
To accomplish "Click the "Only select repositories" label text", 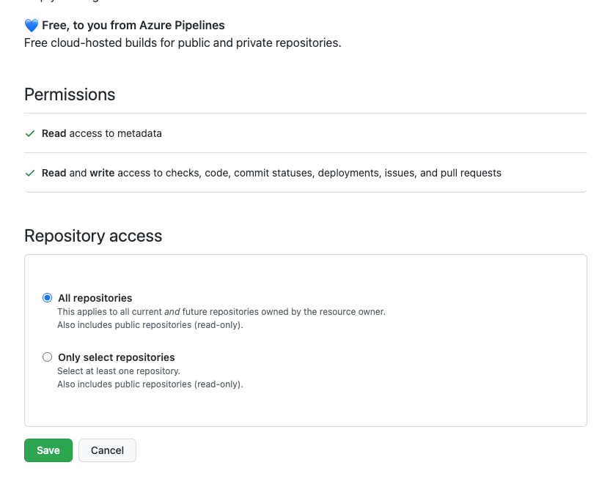I will coord(116,357).
